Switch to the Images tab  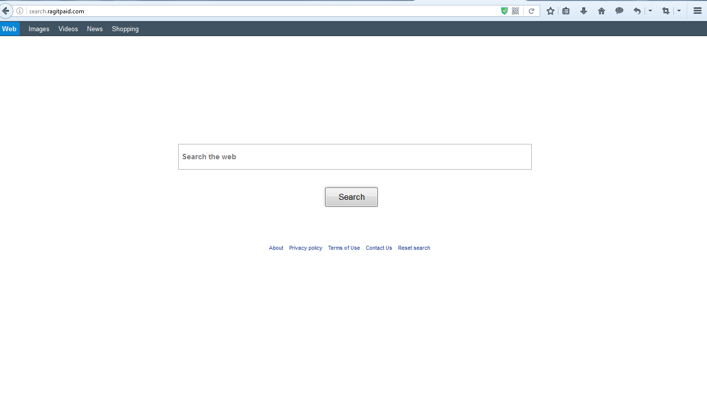pyautogui.click(x=39, y=29)
